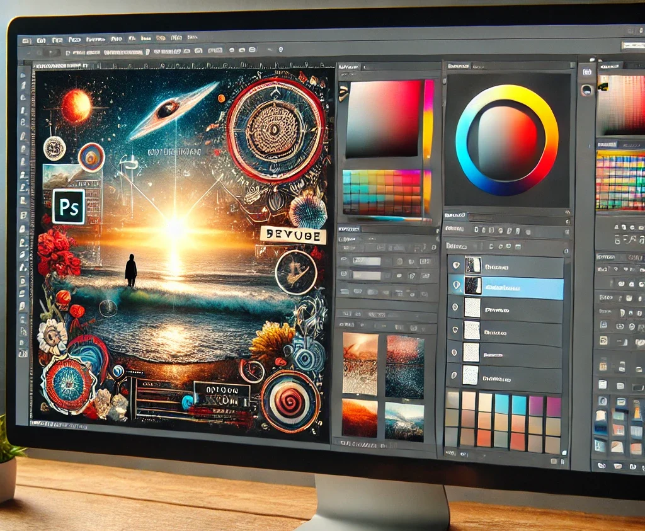Select the magenta swatch at the palette's top right
This screenshot has height=531, width=645.
click(x=554, y=406)
